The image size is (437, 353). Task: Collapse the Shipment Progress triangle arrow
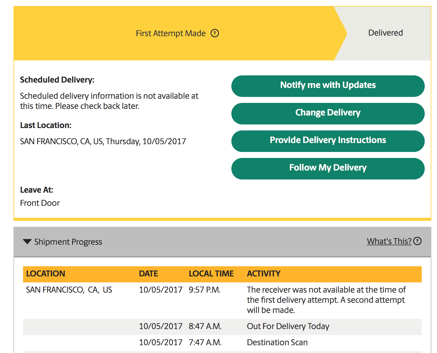27,241
